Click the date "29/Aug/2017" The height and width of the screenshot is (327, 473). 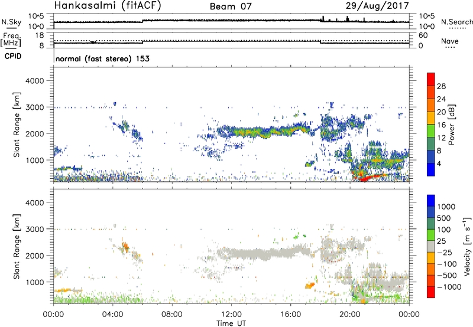click(377, 6)
